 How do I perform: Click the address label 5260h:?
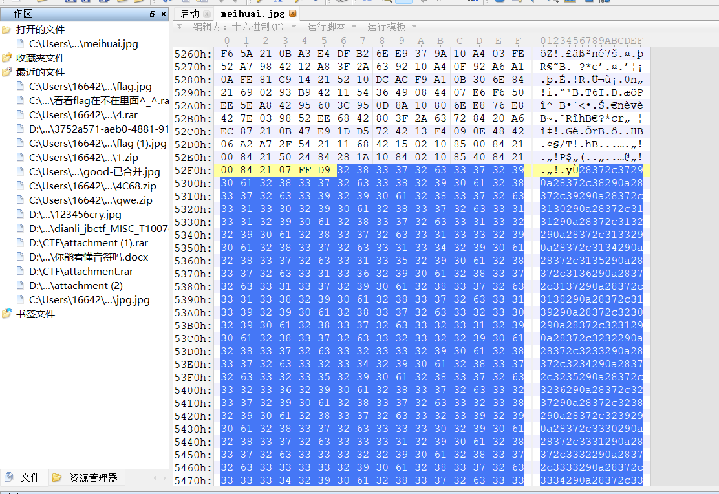coord(193,54)
